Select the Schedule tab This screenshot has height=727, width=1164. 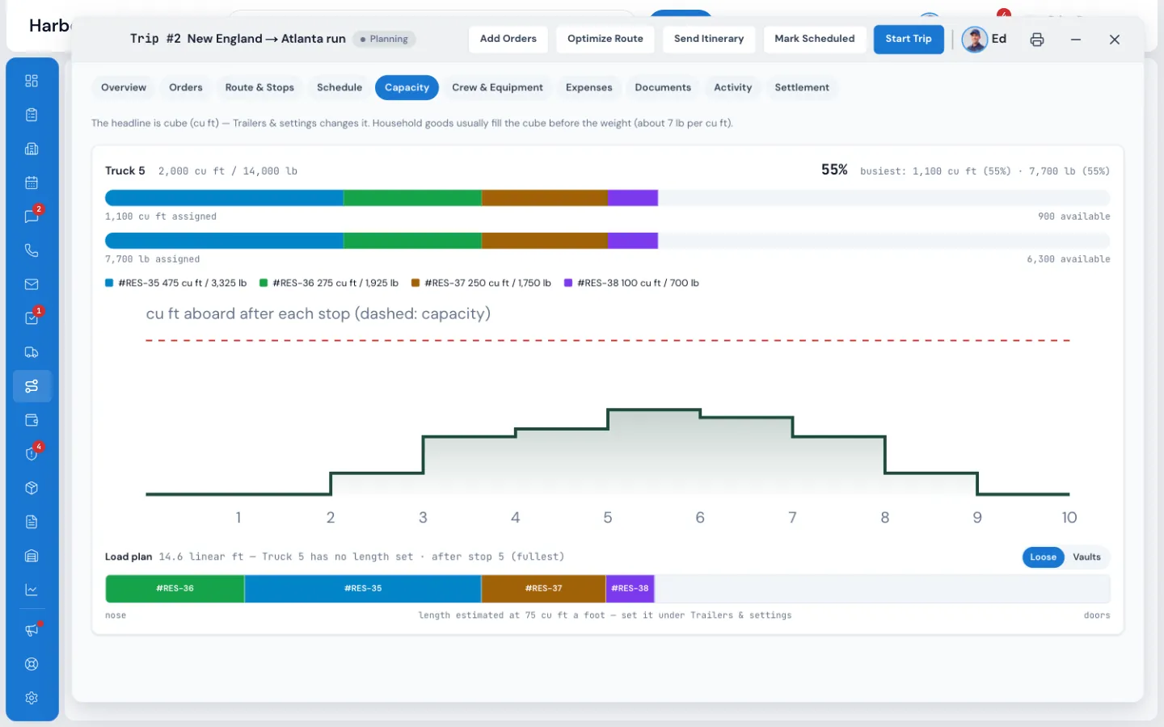[x=339, y=87]
